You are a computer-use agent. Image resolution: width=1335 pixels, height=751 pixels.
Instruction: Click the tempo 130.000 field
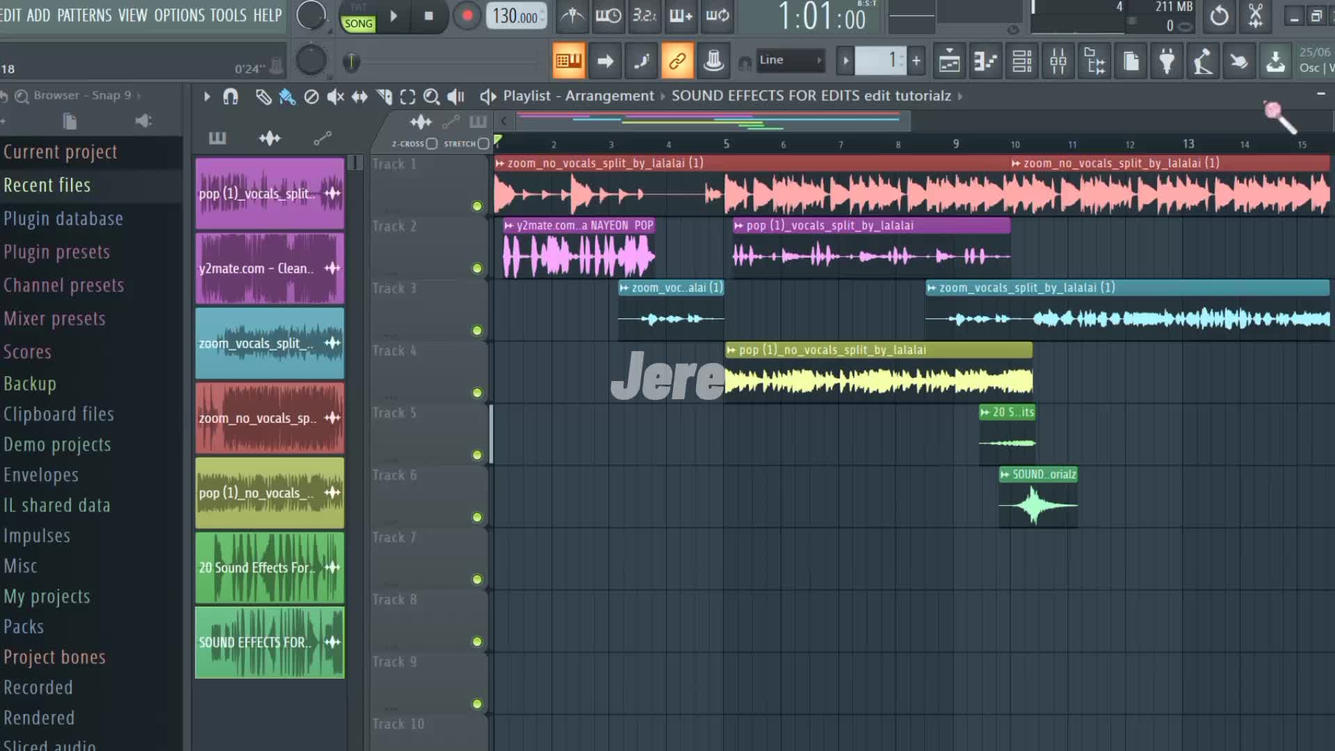click(x=515, y=16)
